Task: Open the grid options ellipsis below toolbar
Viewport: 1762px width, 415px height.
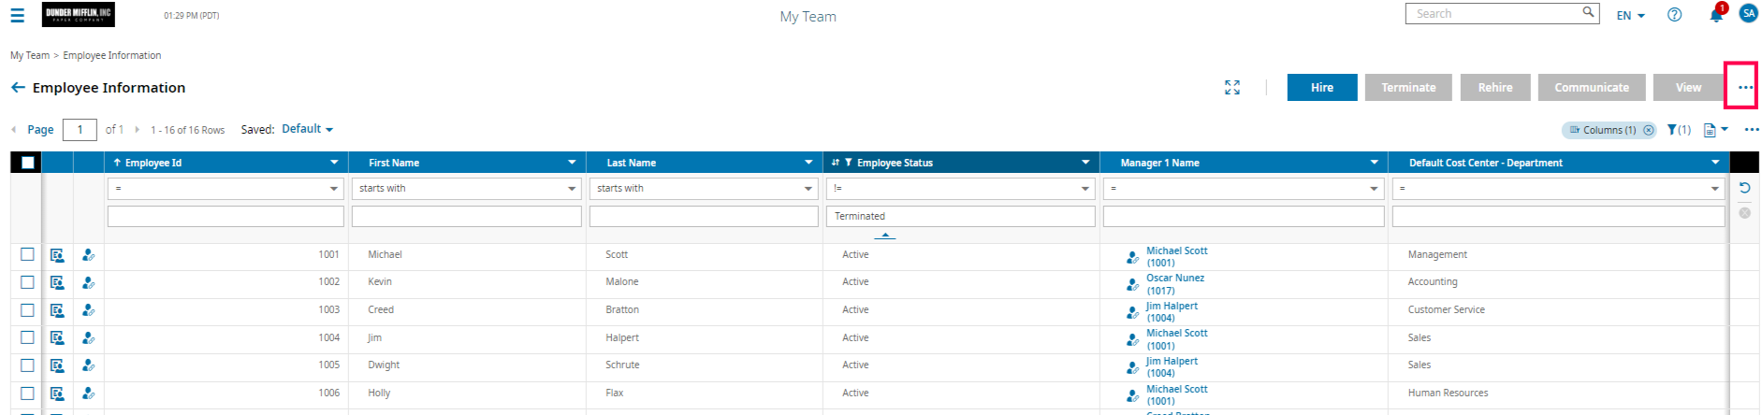Action: 1751,130
